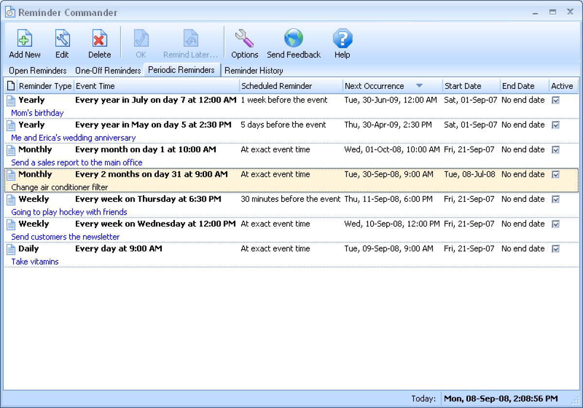
Task: Uncheck Active for Mom's birthday reminder
Action: (555, 100)
